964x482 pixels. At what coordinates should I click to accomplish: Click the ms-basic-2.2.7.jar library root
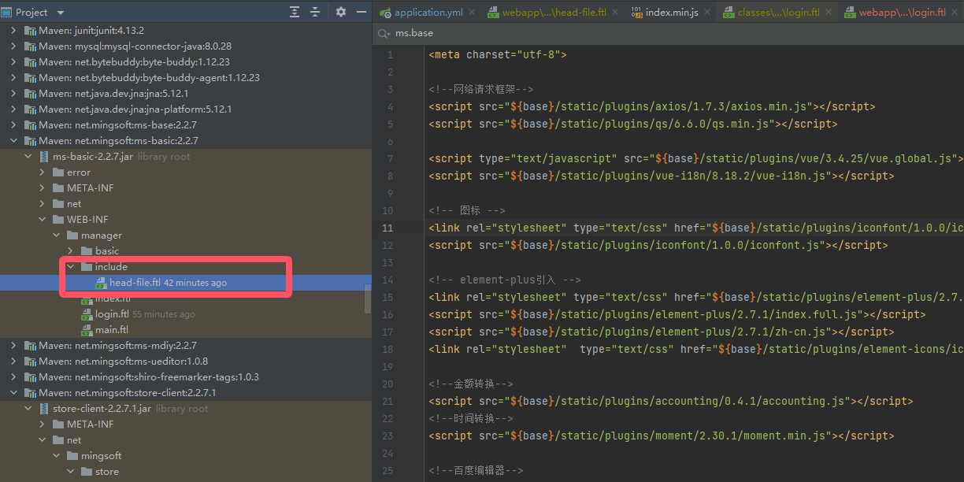[93, 157]
